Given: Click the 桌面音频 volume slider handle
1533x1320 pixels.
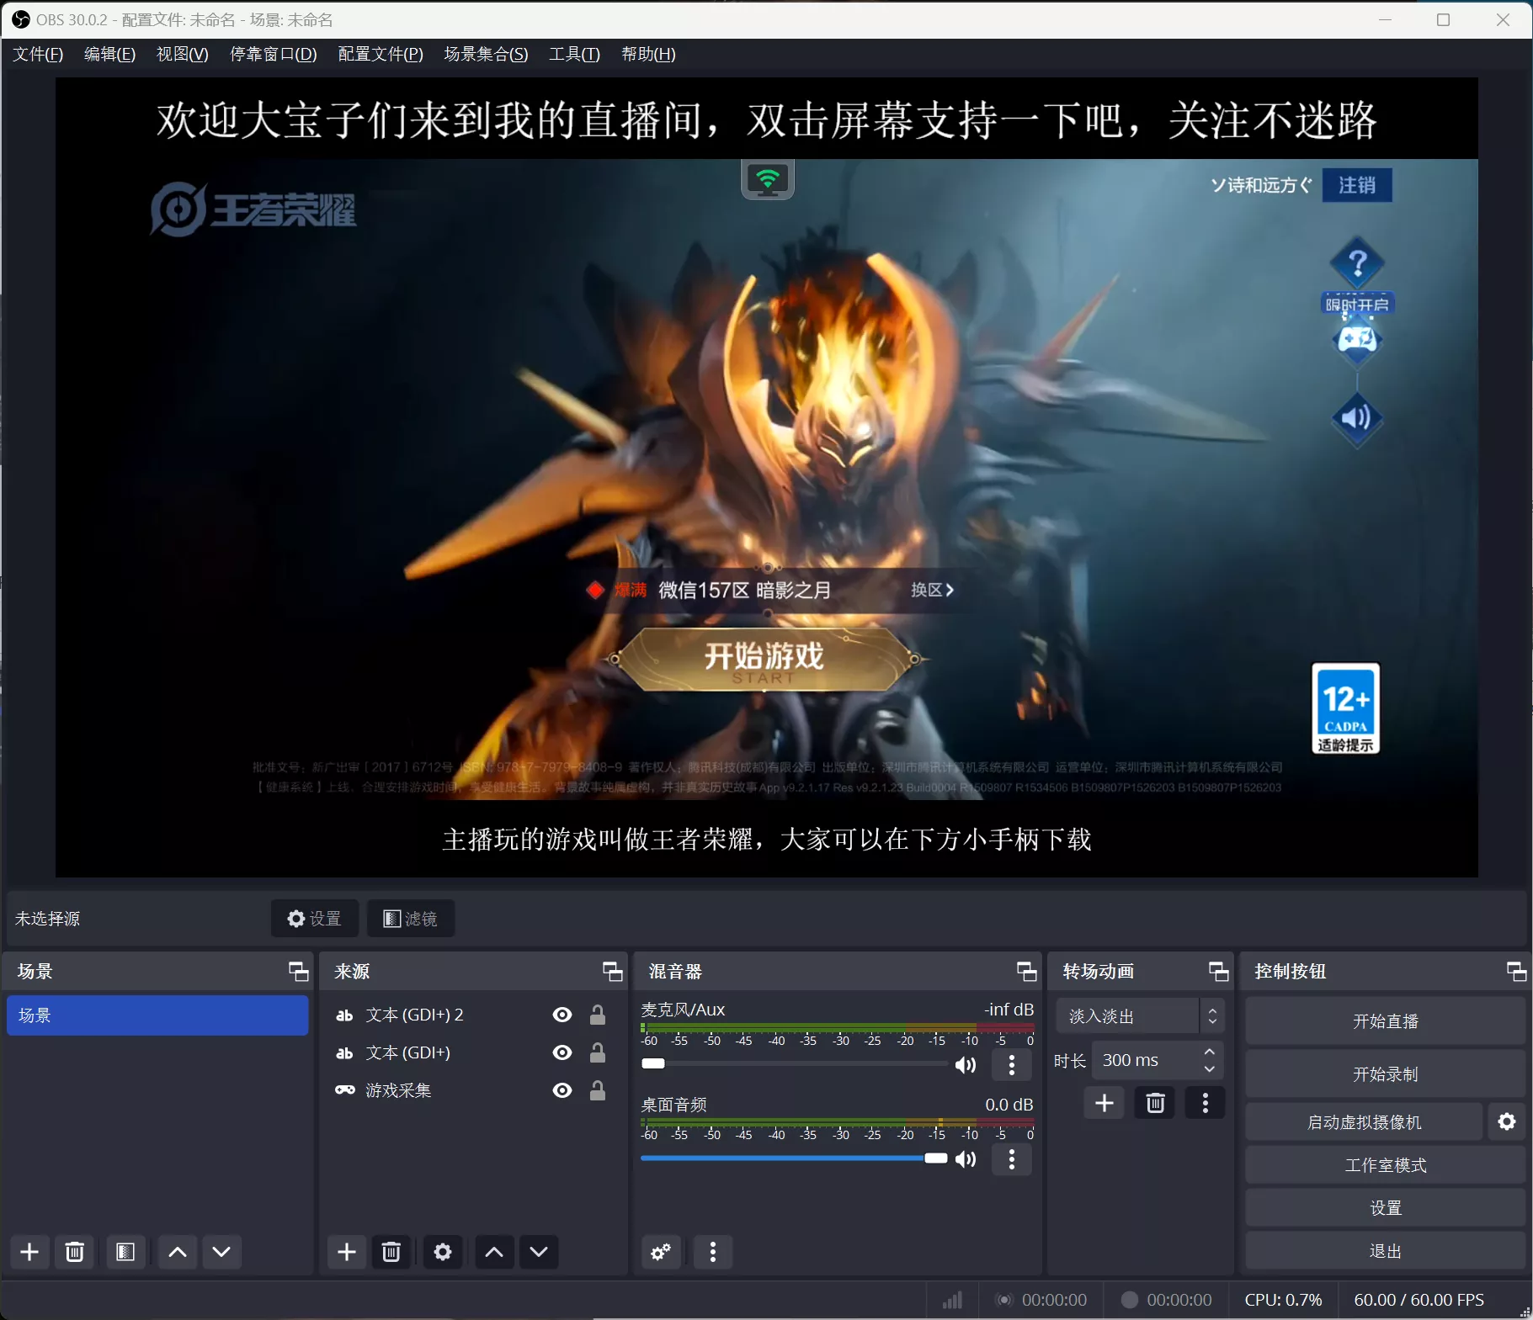Looking at the screenshot, I should [x=935, y=1158].
